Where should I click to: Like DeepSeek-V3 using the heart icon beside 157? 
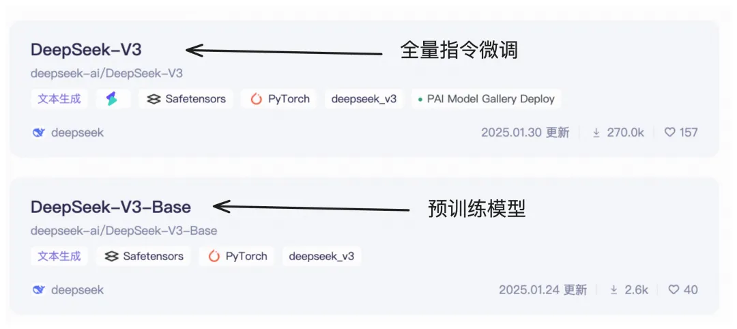669,132
